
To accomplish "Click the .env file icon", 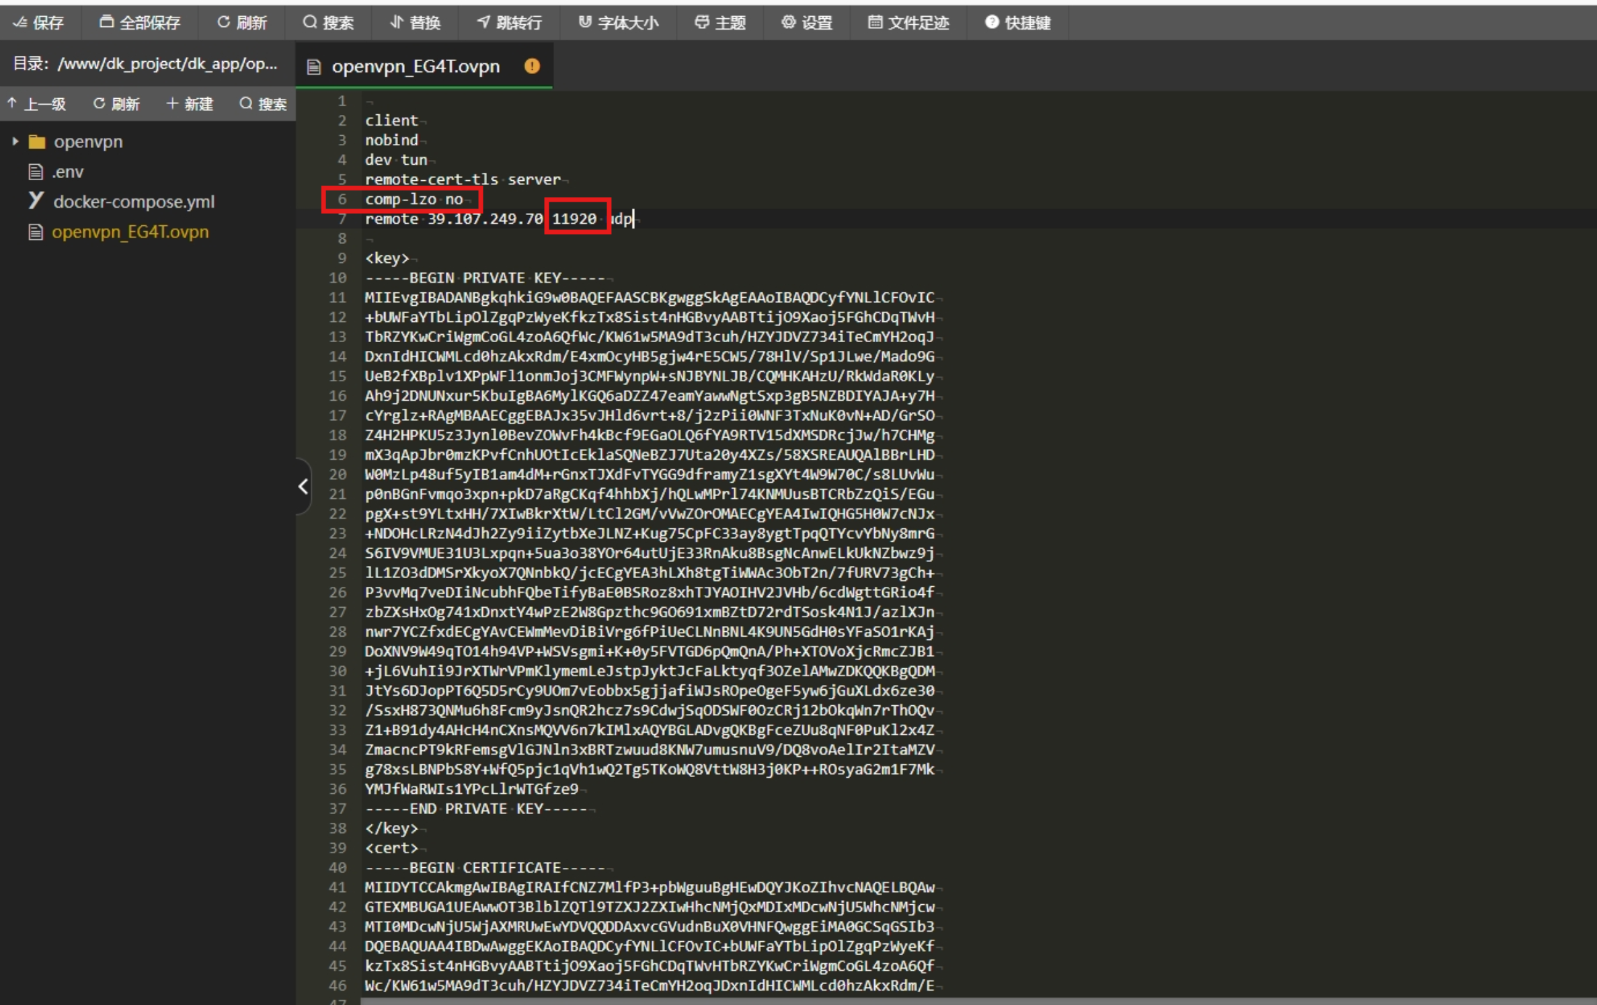I will point(36,172).
